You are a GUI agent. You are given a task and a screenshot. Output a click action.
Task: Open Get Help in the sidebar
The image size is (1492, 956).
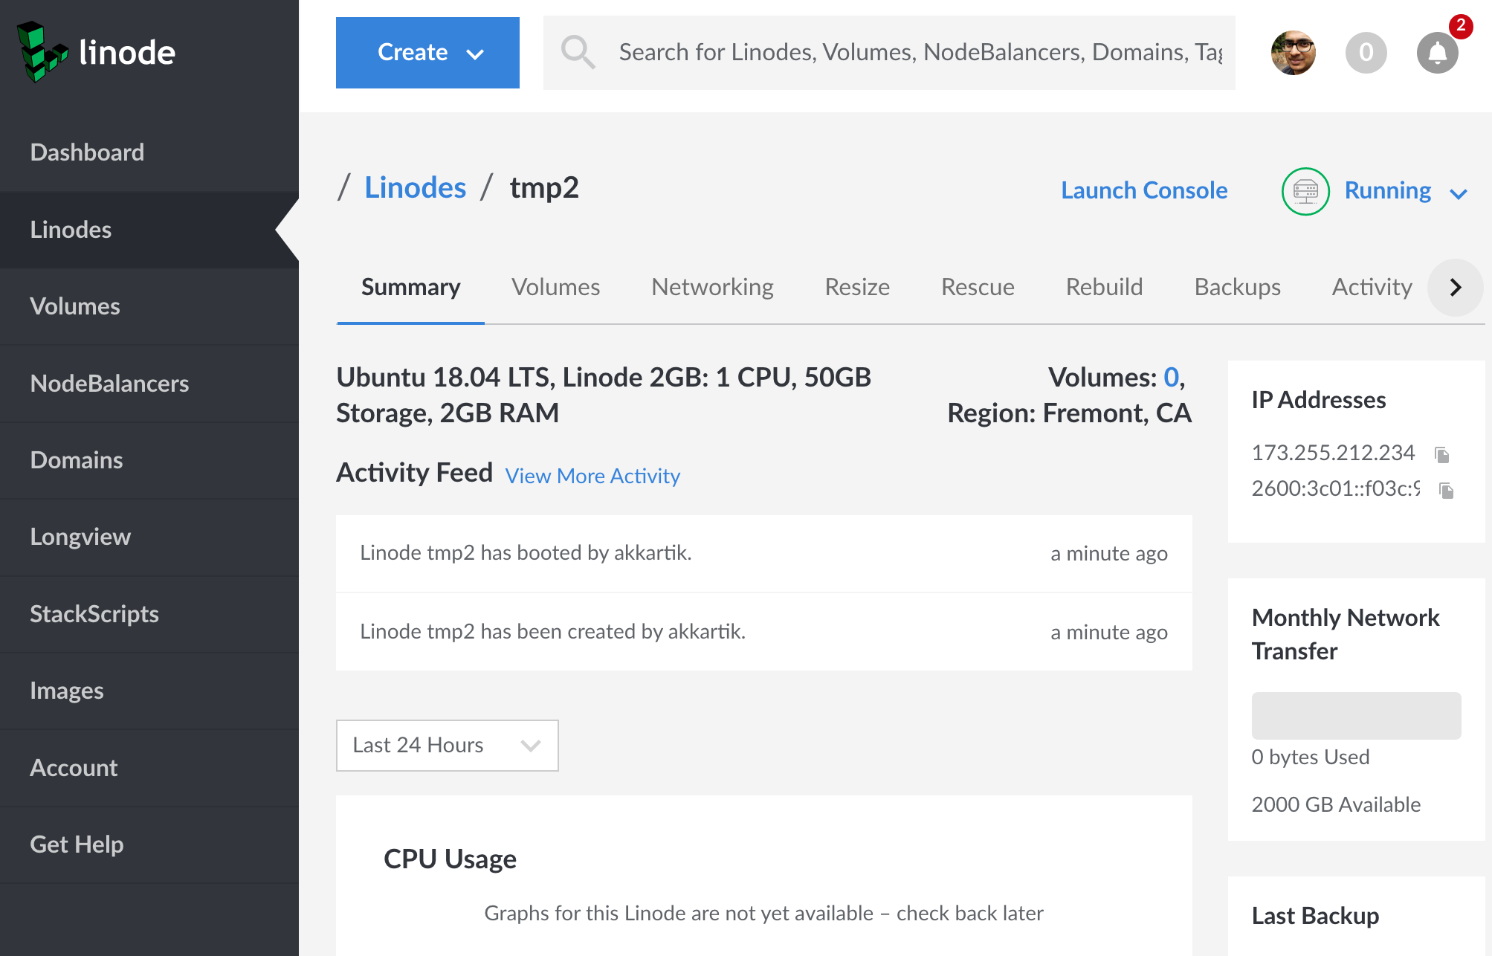149,844
